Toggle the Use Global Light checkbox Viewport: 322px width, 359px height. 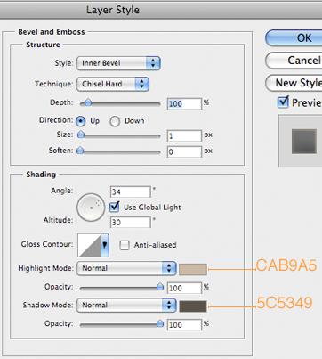115,207
